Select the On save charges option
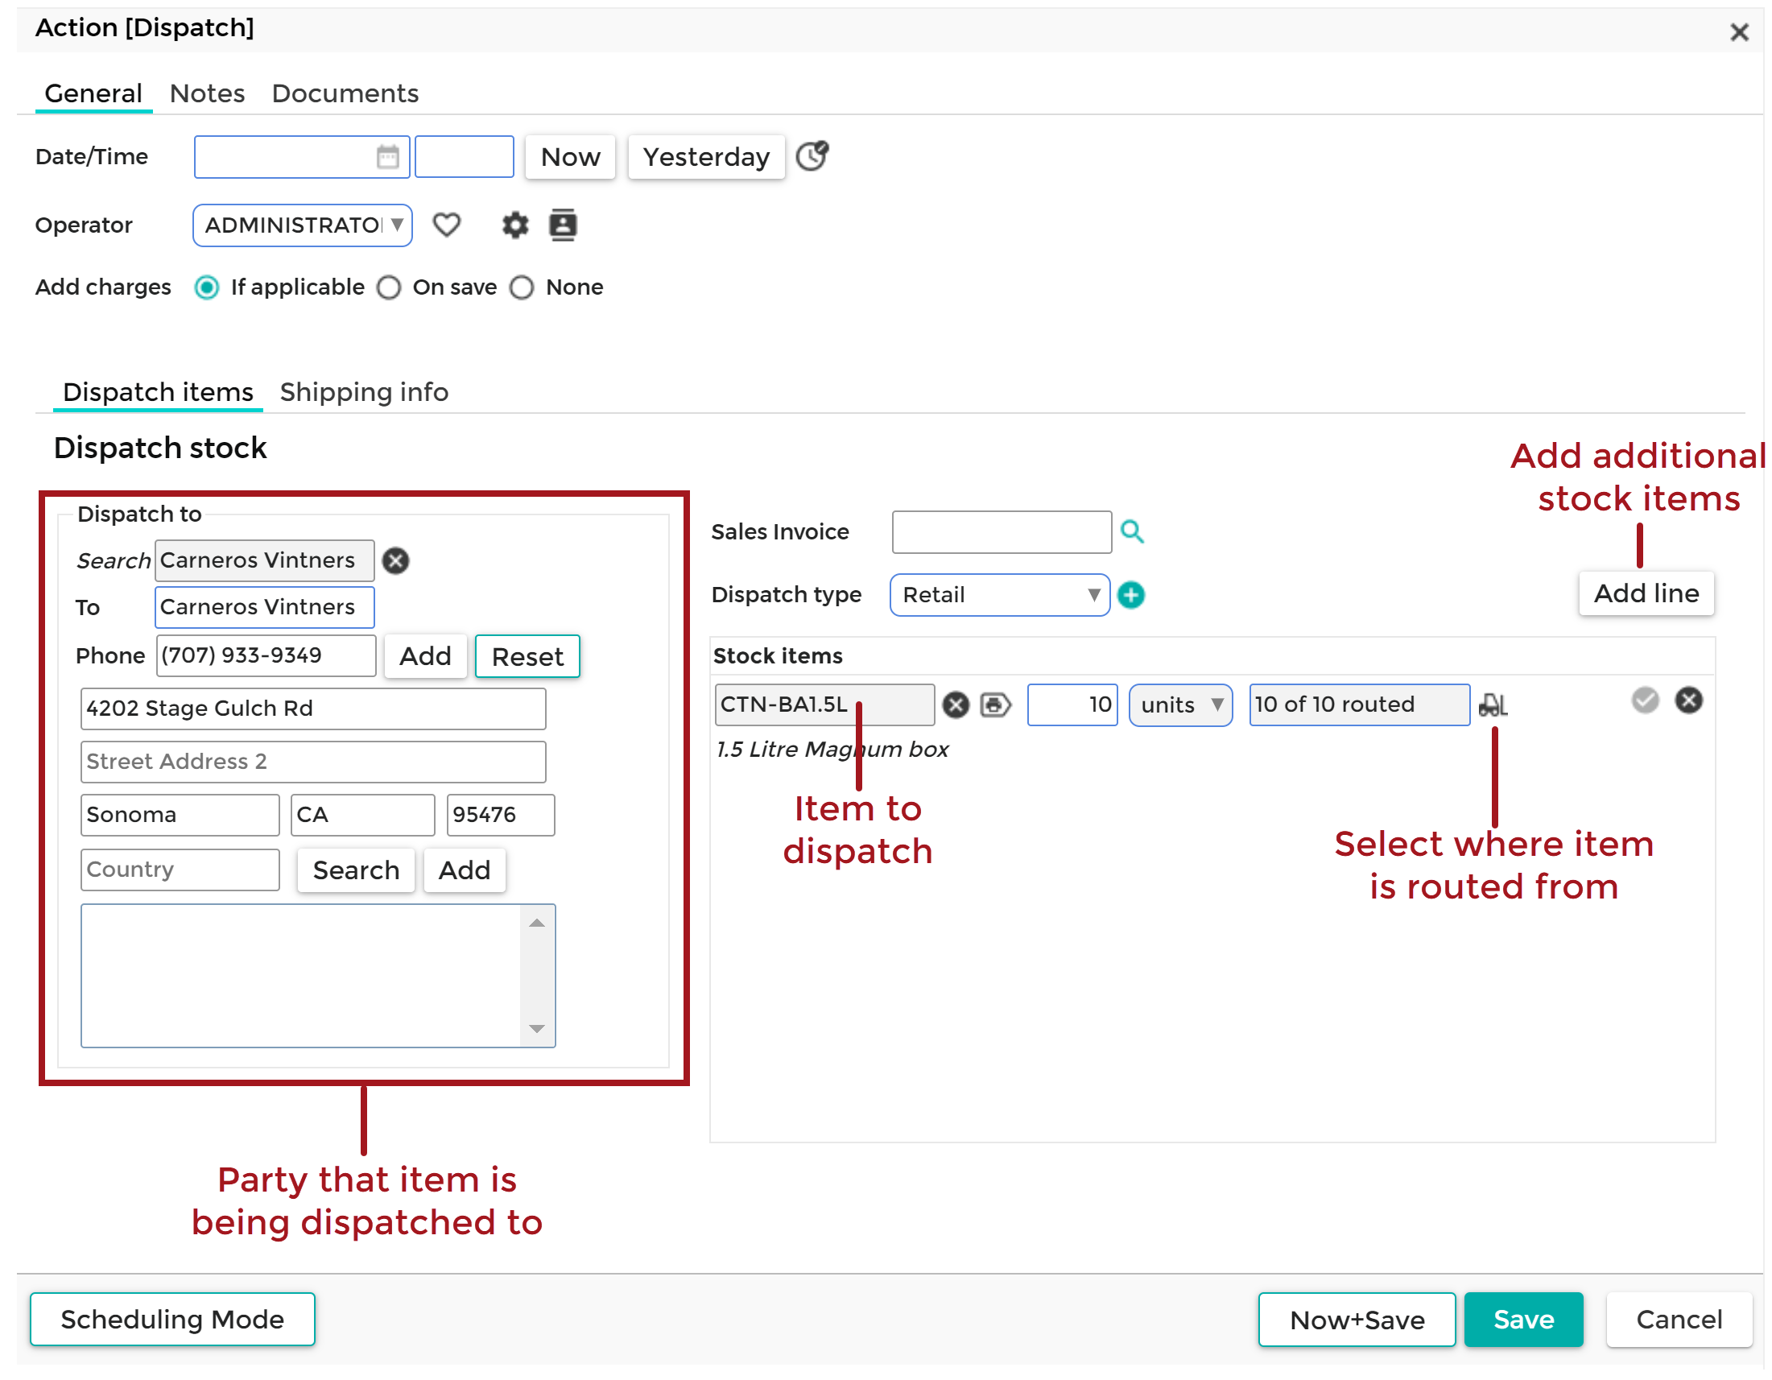 (390, 288)
